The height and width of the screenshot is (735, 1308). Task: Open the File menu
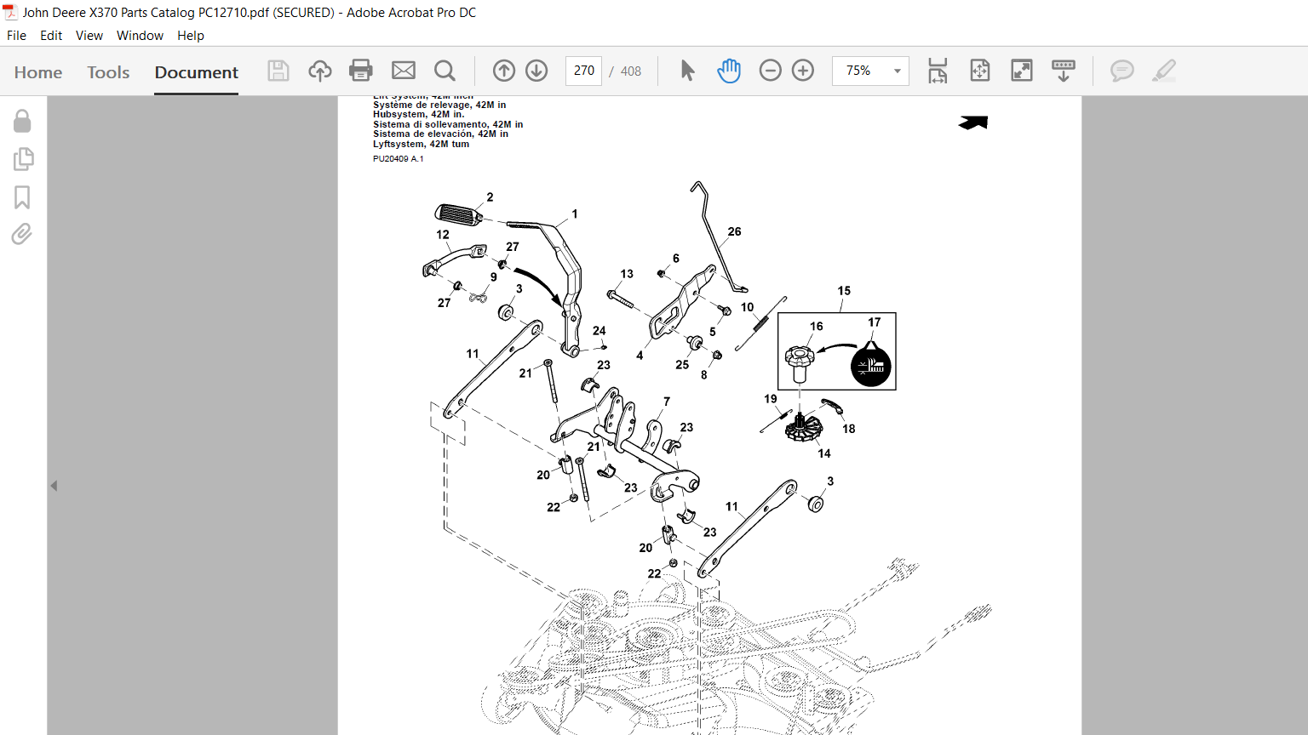click(x=16, y=36)
